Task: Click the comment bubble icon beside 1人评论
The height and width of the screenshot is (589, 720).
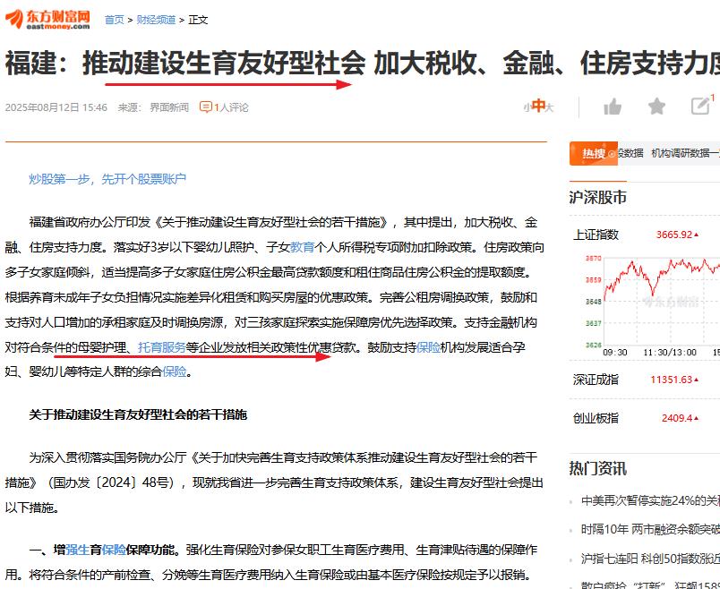Action: click(206, 107)
